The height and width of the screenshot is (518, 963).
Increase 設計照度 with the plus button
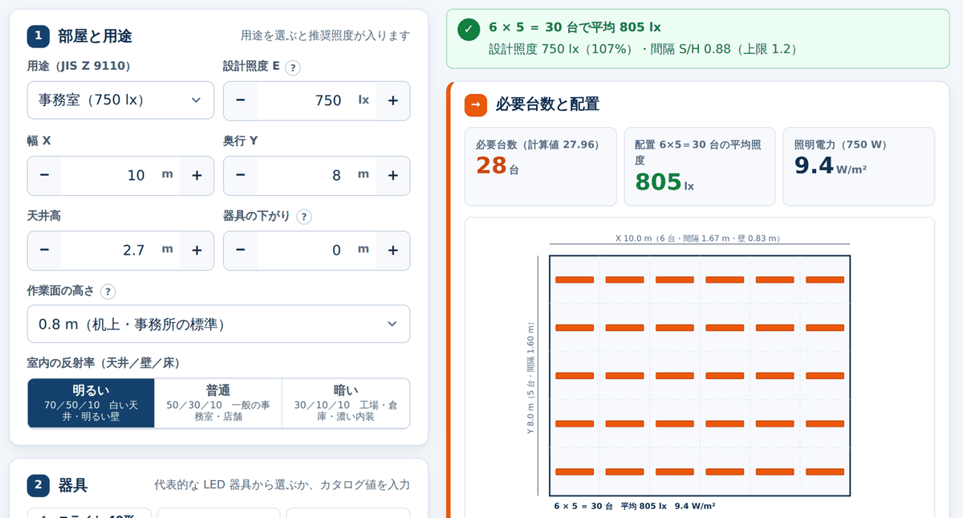click(x=393, y=100)
